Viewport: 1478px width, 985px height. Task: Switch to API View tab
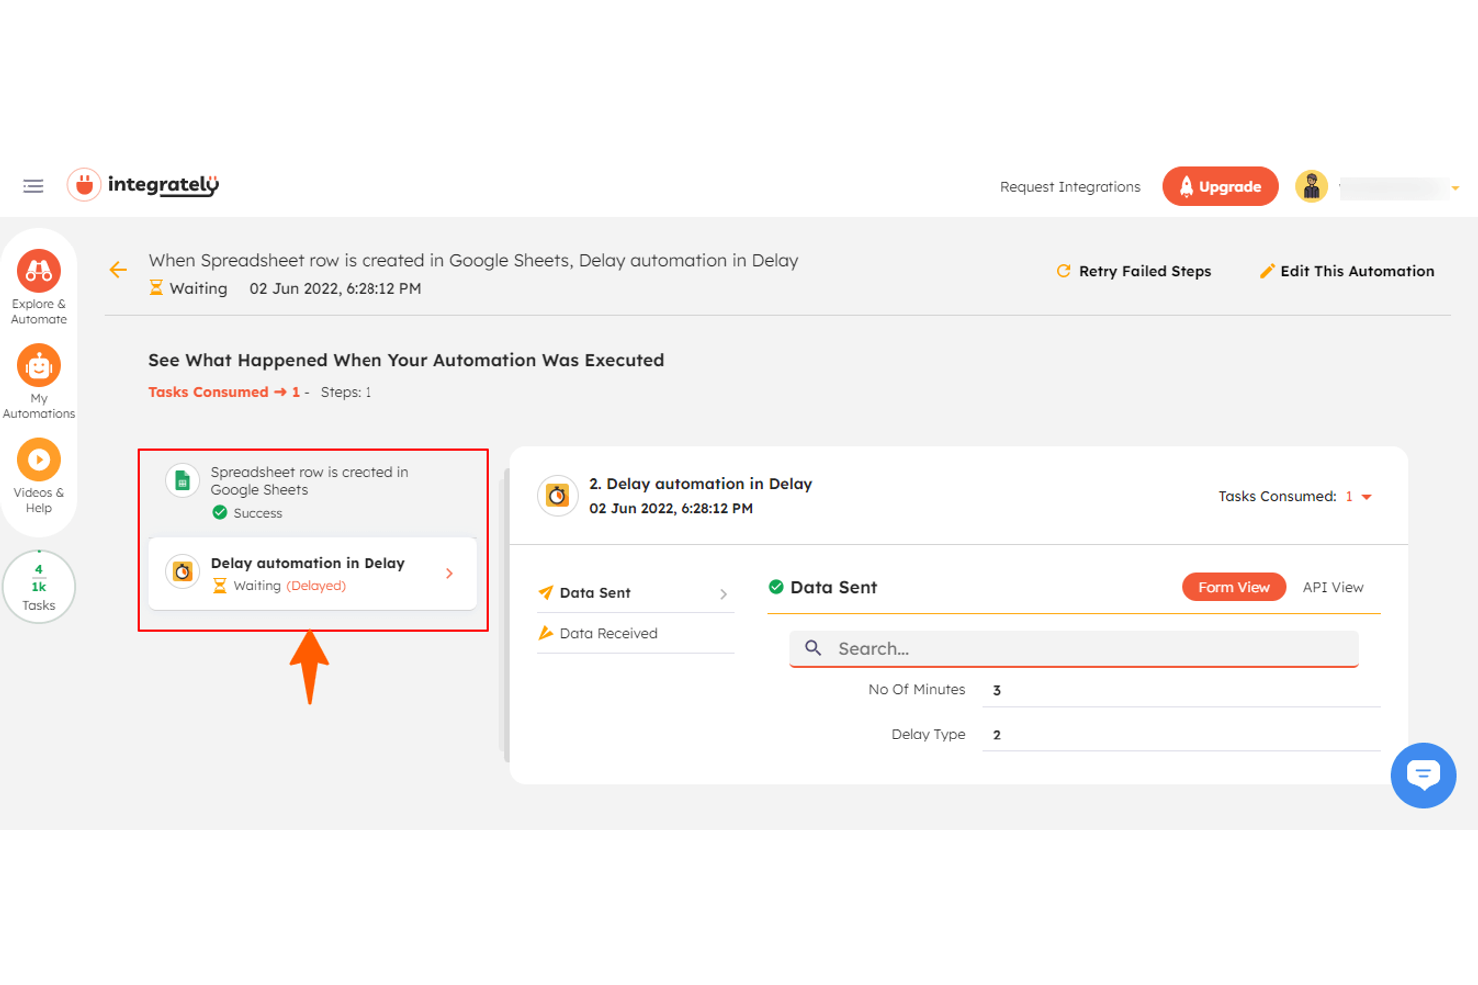pyautogui.click(x=1333, y=587)
